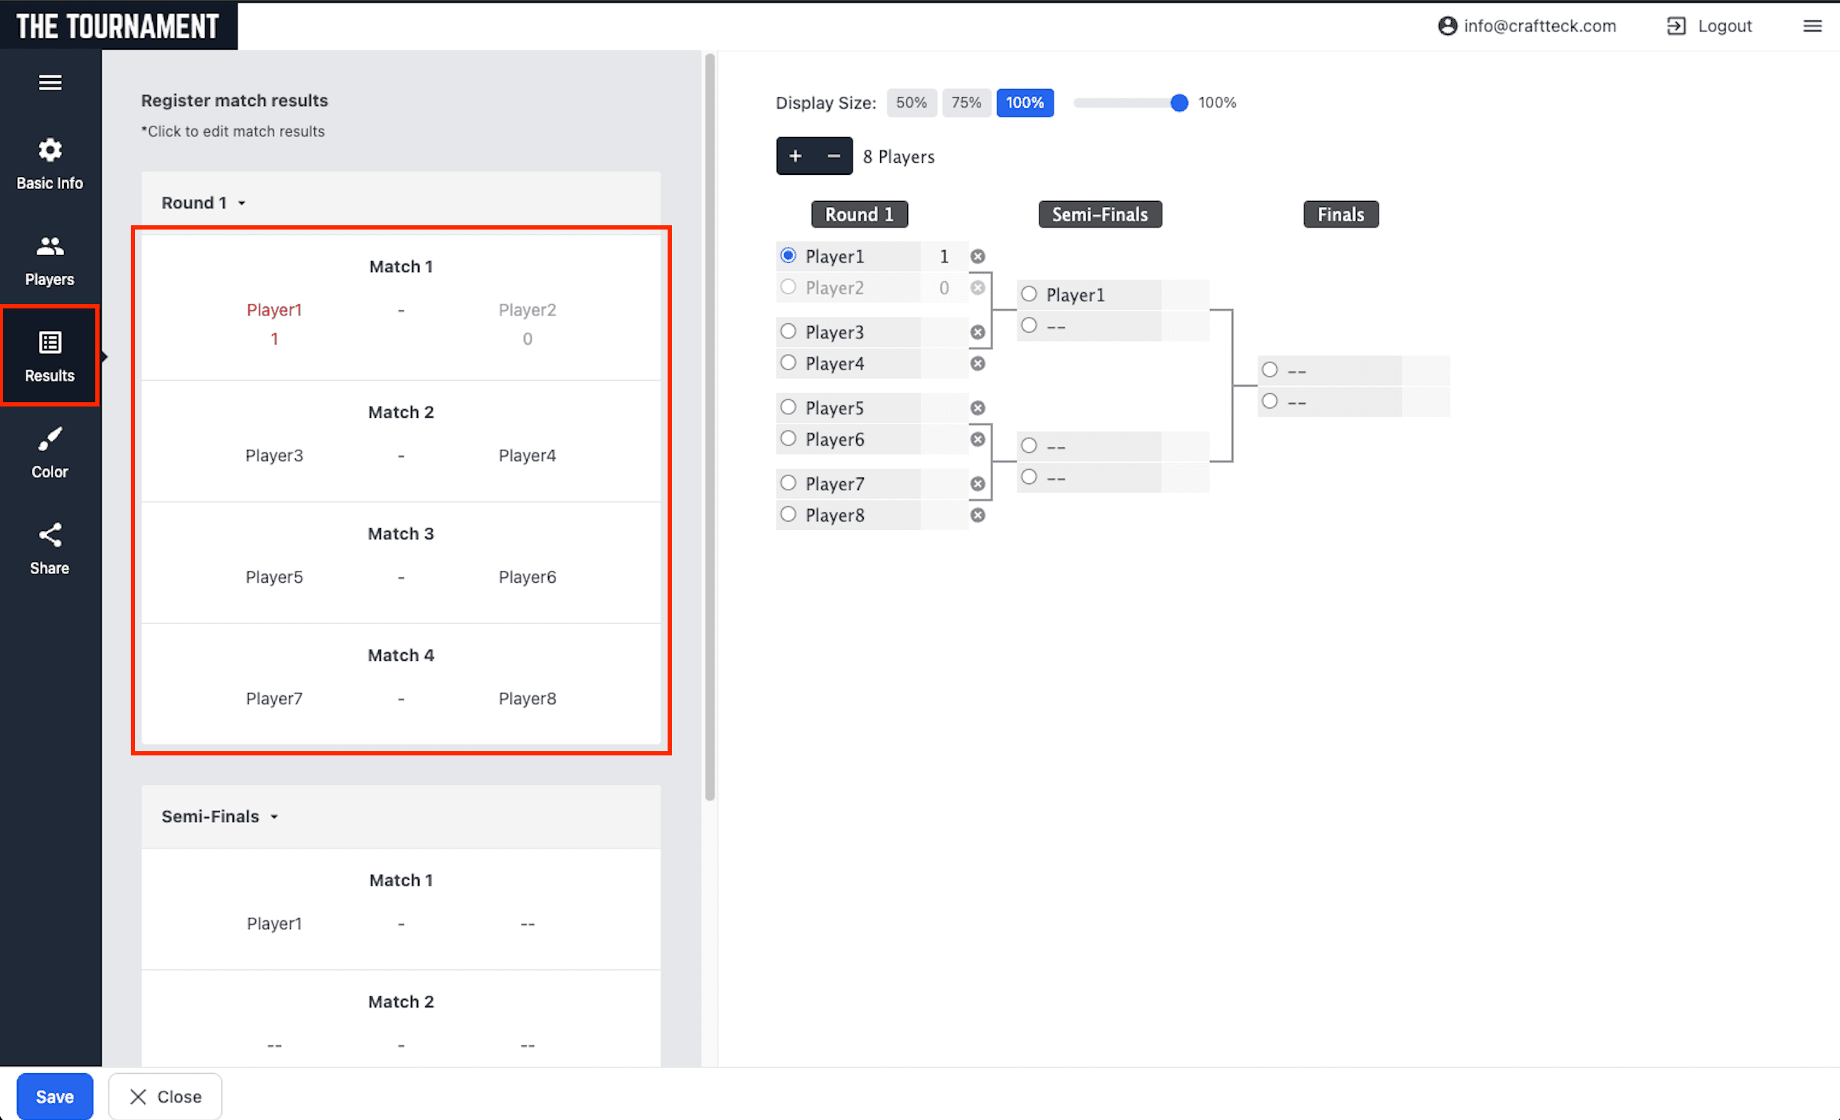Switch display size to 50%
This screenshot has height=1120, width=1840.
tap(911, 102)
